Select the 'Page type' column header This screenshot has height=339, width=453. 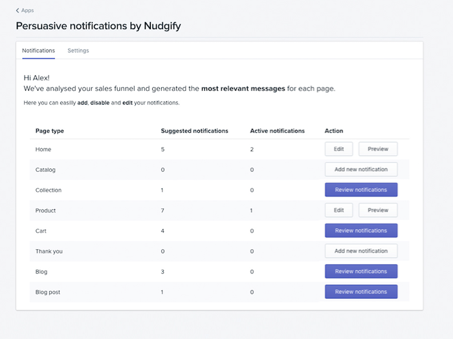click(x=50, y=131)
